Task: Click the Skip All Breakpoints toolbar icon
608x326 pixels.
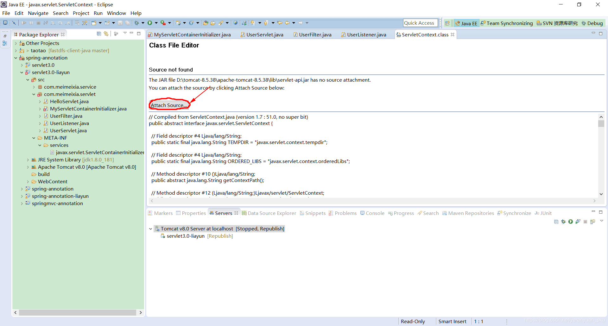Action: click(x=14, y=23)
